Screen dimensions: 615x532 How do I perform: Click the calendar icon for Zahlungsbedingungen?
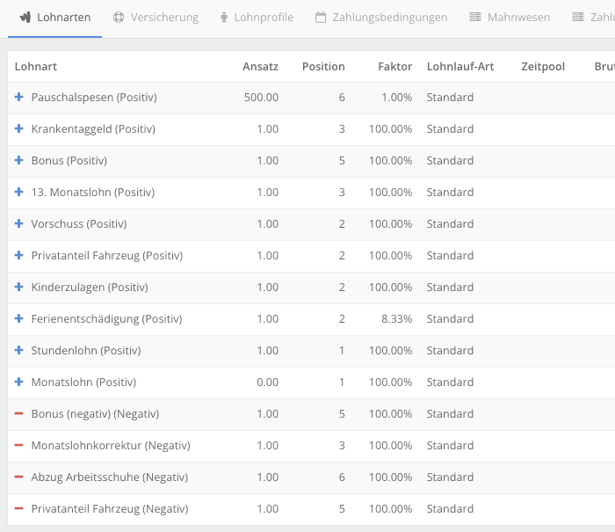click(x=321, y=18)
